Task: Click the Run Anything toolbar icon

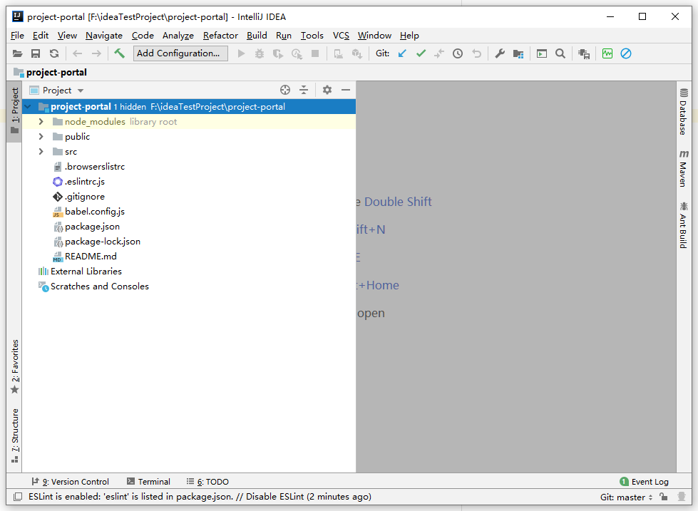Action: click(x=542, y=54)
